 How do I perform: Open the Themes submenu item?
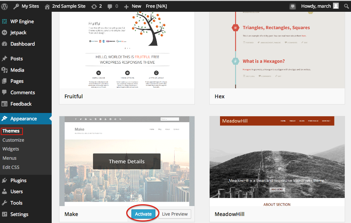tap(11, 131)
